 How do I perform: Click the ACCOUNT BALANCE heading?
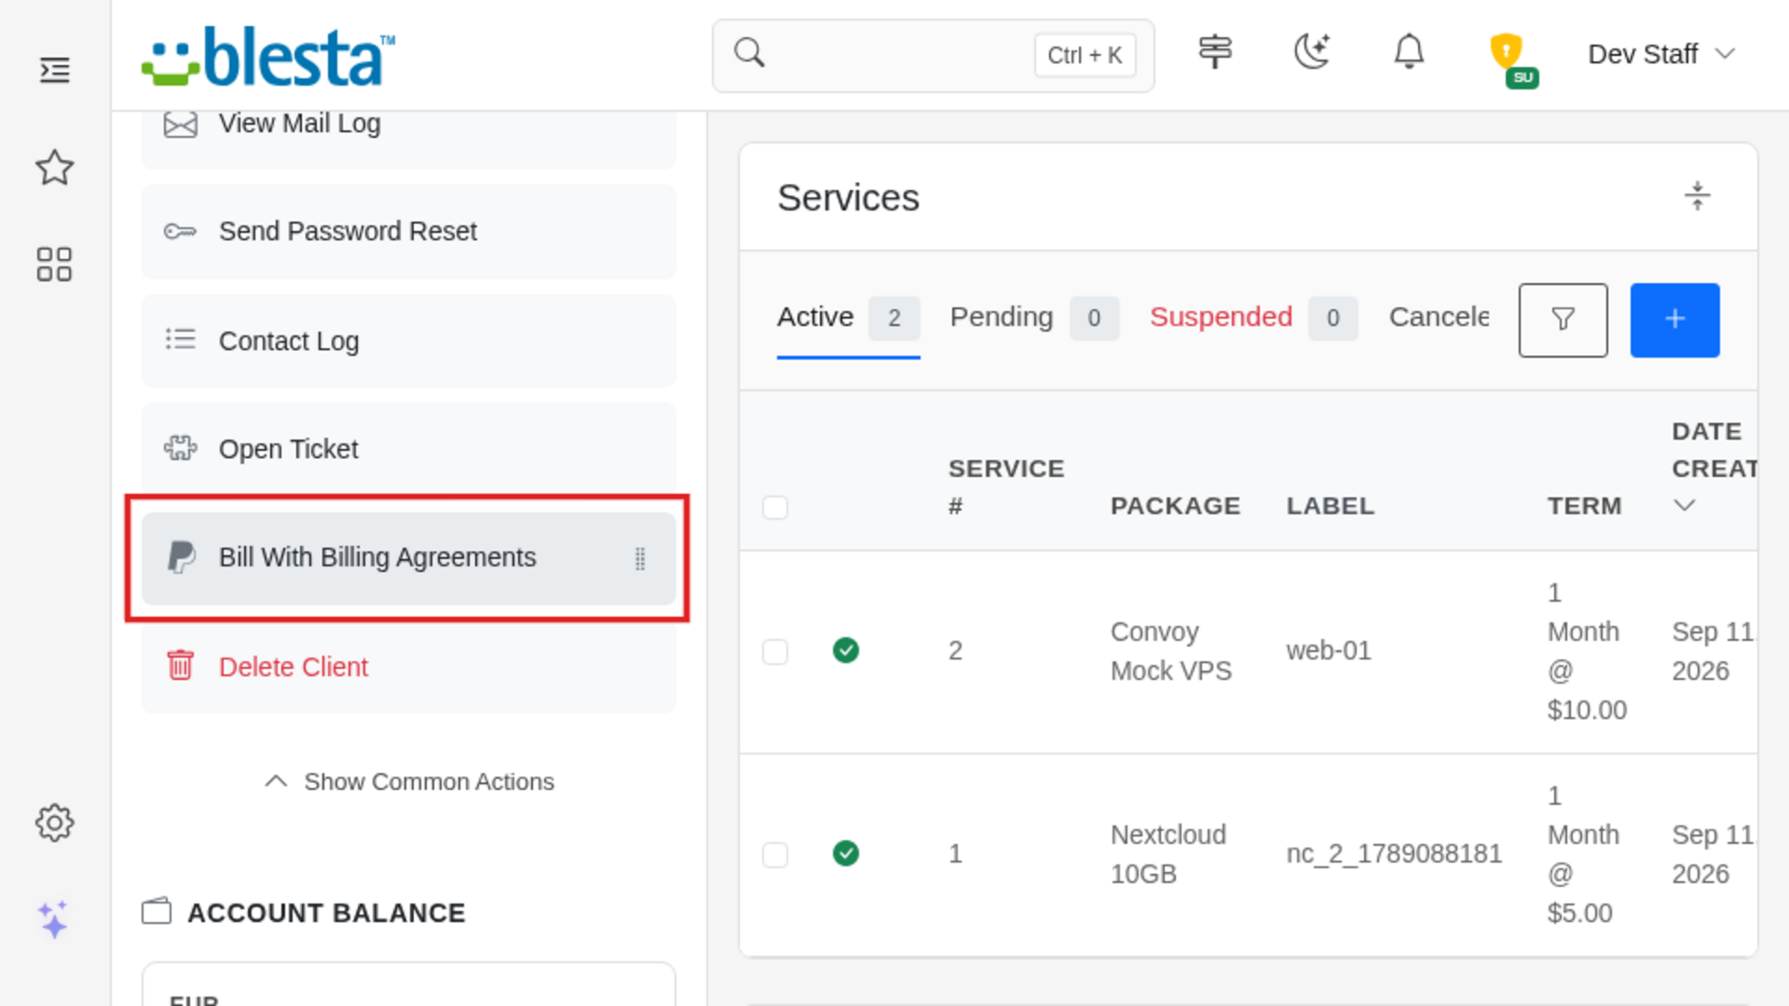(326, 913)
